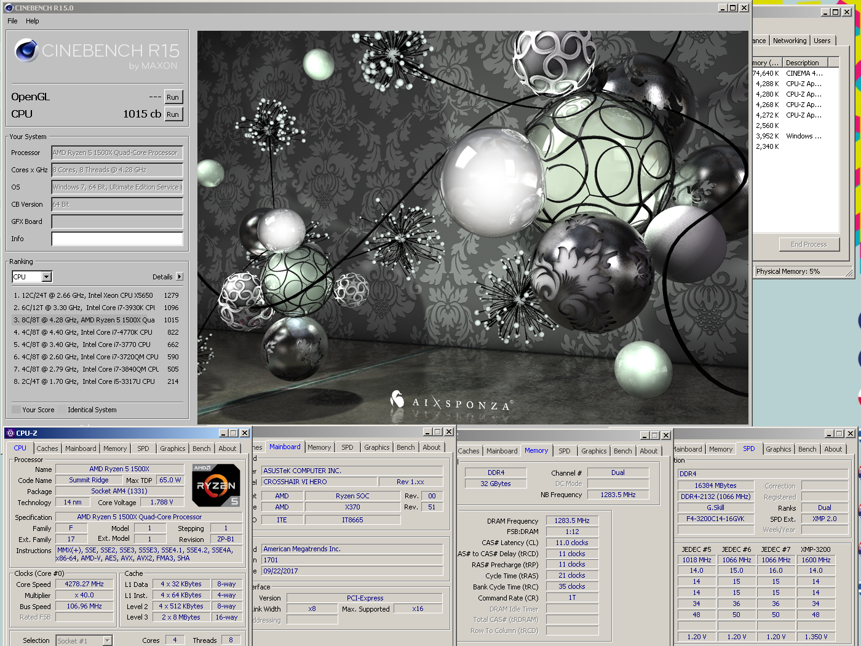Image resolution: width=861 pixels, height=646 pixels.
Task: Select CPU tab in first CPU-Z window
Action: 20,448
